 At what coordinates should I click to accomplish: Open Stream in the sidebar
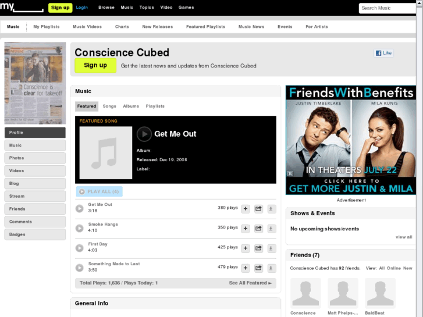(x=35, y=196)
